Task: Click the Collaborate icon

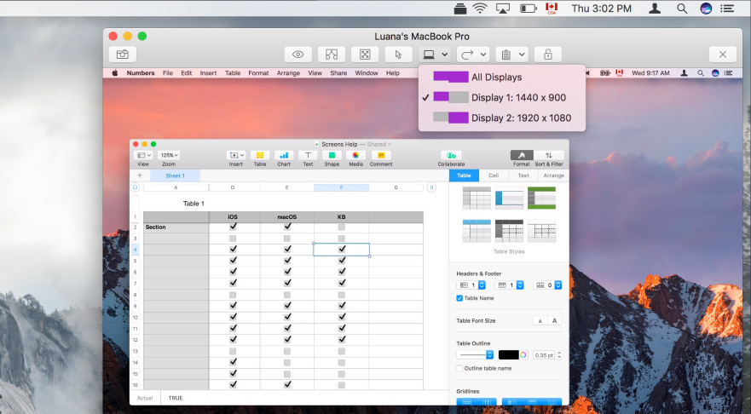Action: pos(451,155)
